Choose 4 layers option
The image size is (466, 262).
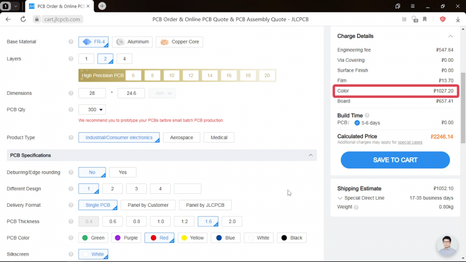coord(124,59)
